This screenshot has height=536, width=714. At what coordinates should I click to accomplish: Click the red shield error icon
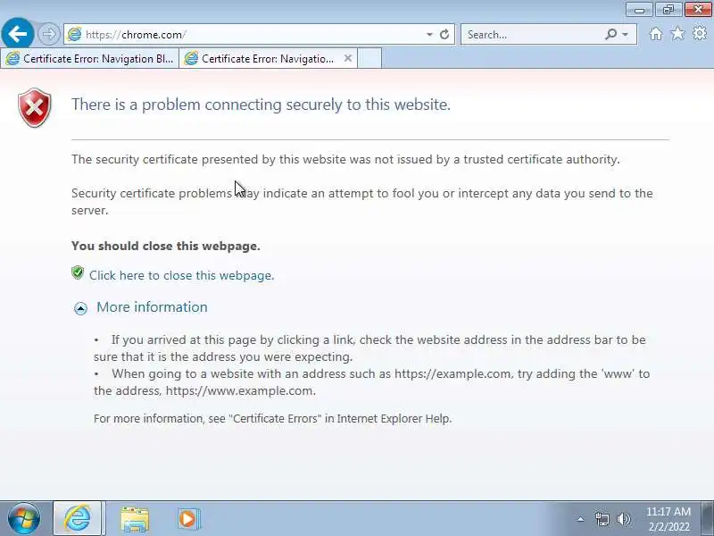pos(35,107)
